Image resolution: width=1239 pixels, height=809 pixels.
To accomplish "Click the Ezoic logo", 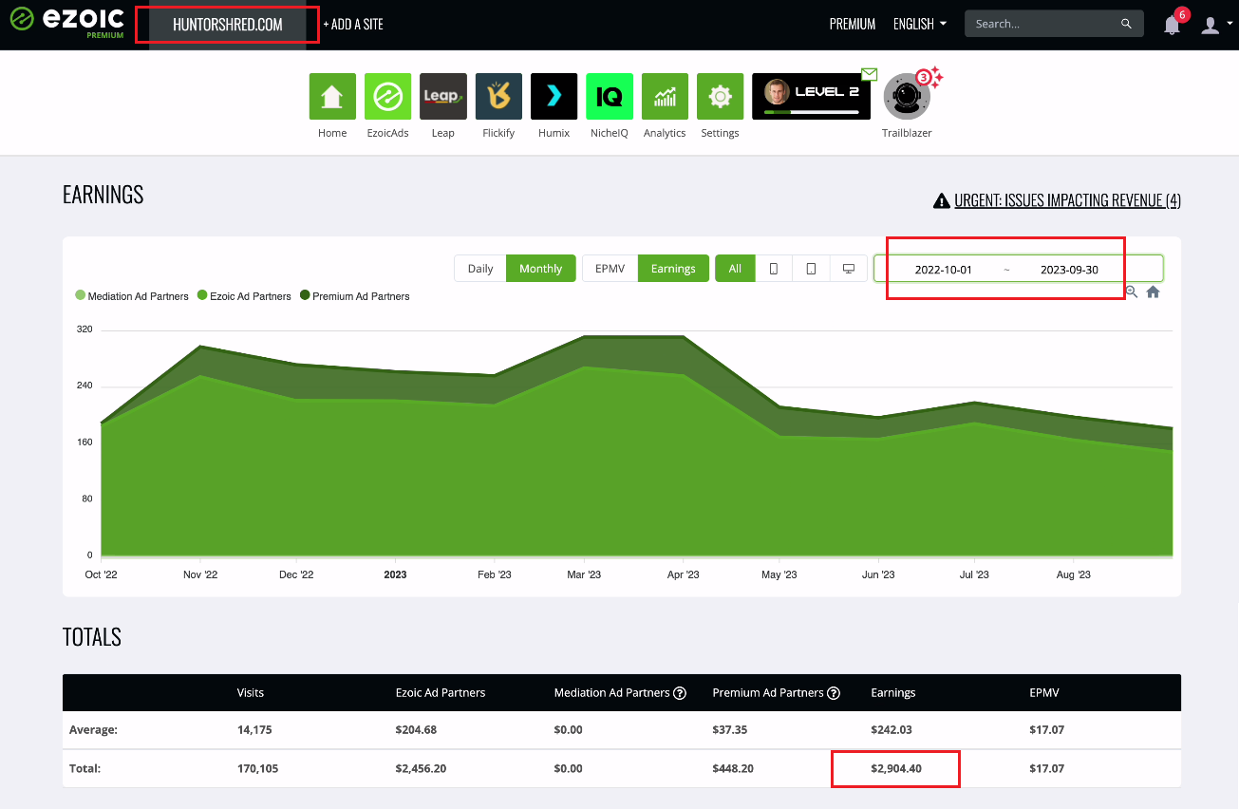I will tap(66, 22).
